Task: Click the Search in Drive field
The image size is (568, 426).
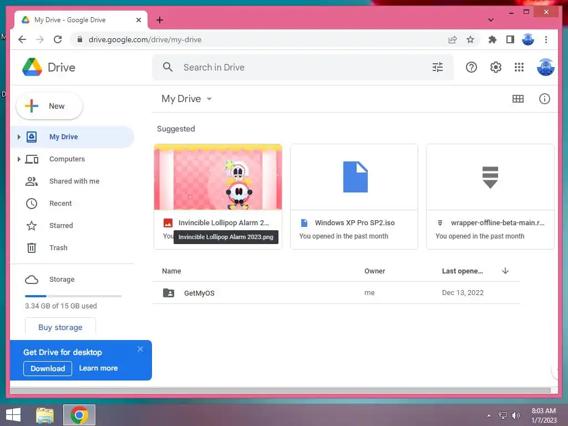Action: 302,67
